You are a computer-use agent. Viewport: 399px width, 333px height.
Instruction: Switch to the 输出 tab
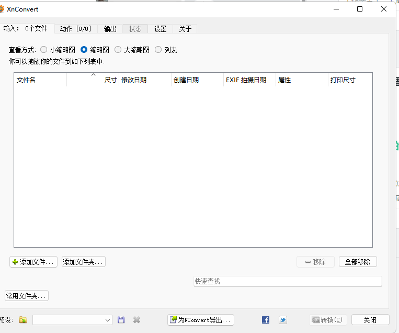coord(110,29)
